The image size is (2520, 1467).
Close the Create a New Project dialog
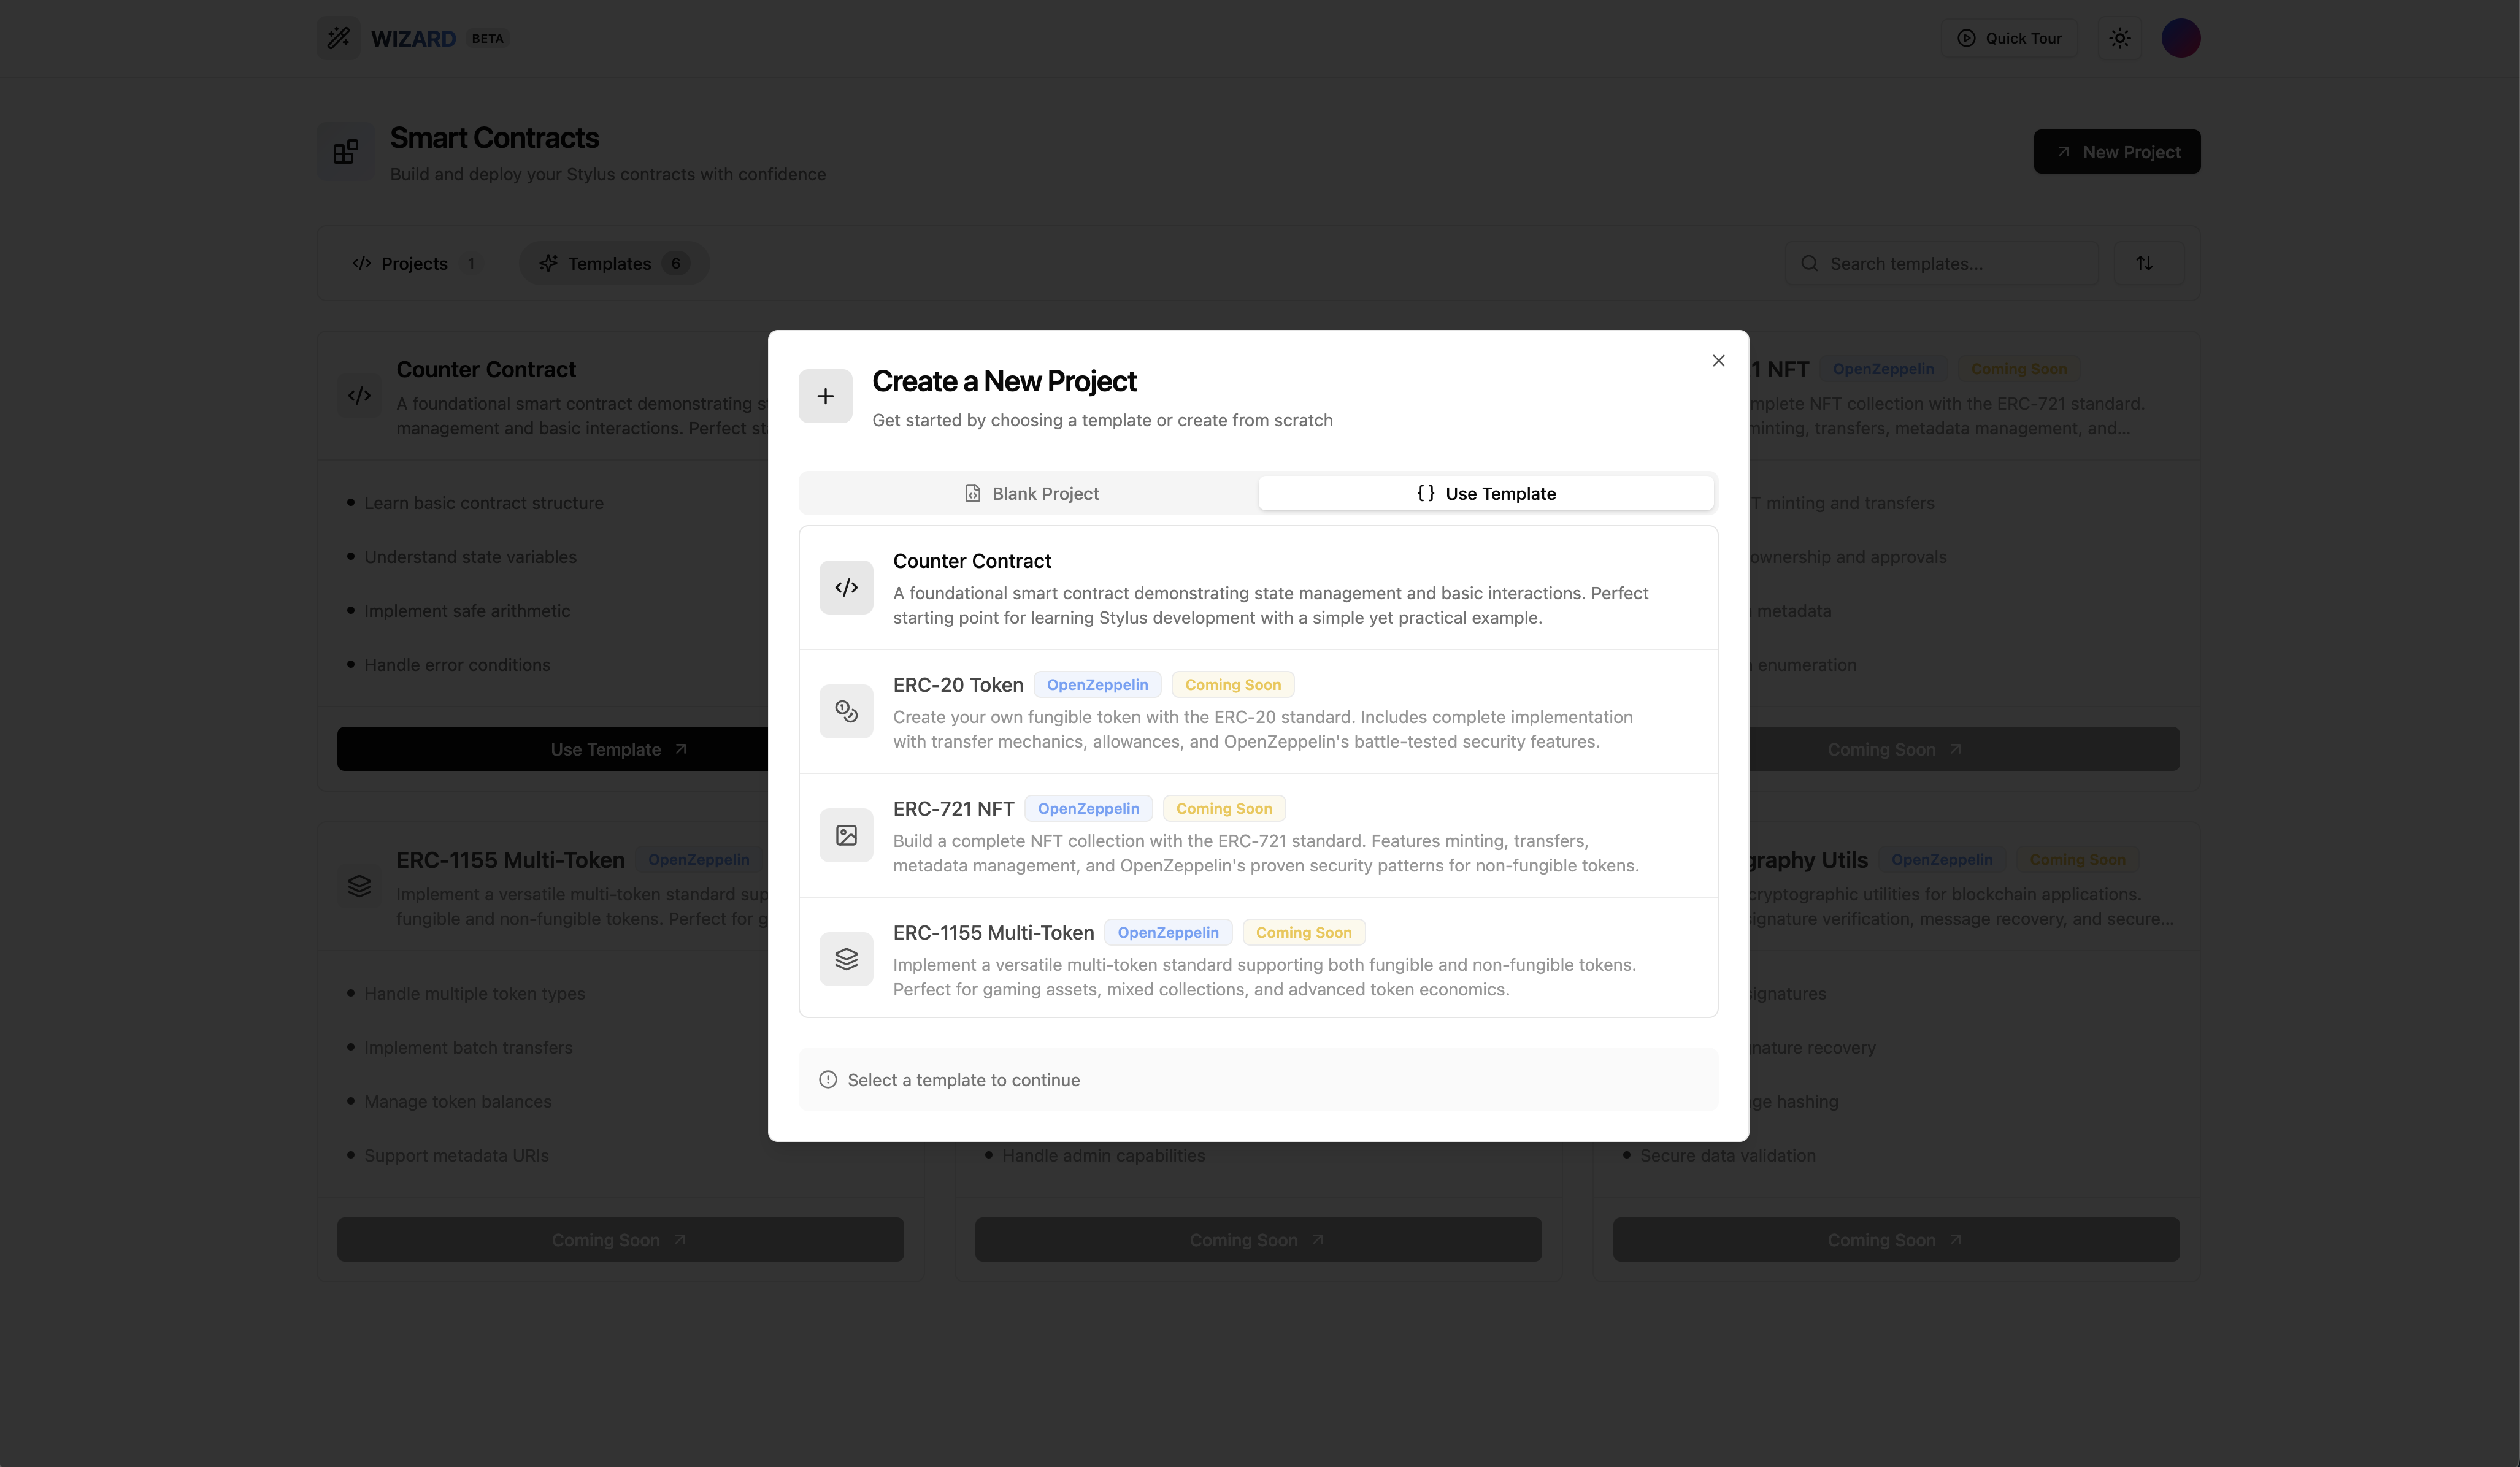click(1718, 361)
